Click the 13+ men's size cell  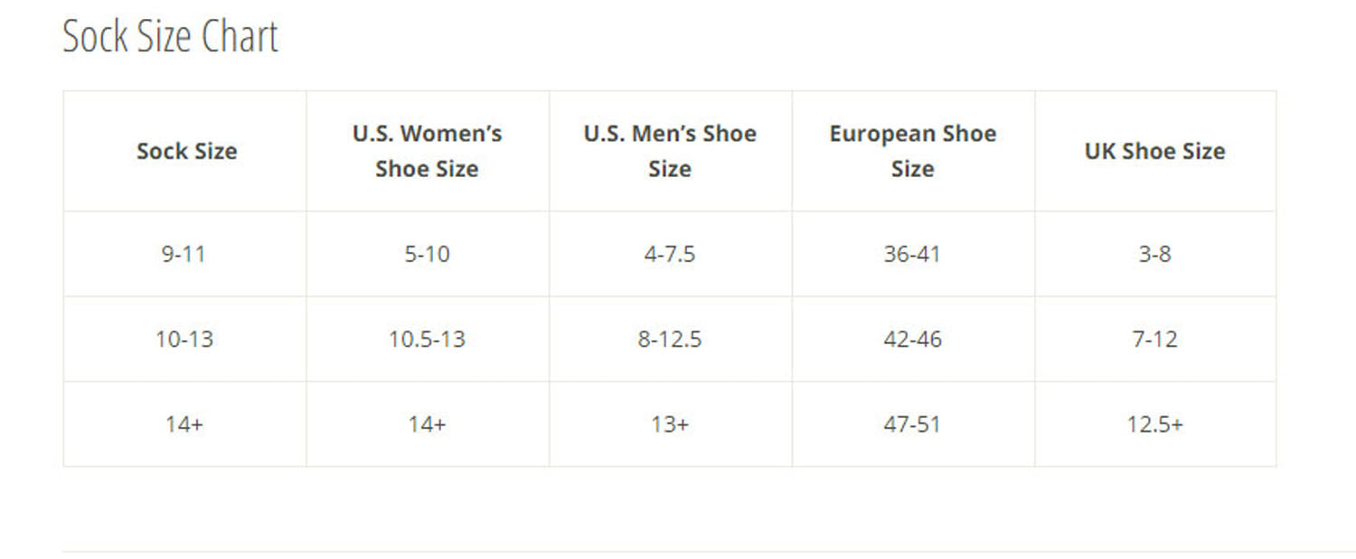click(670, 424)
